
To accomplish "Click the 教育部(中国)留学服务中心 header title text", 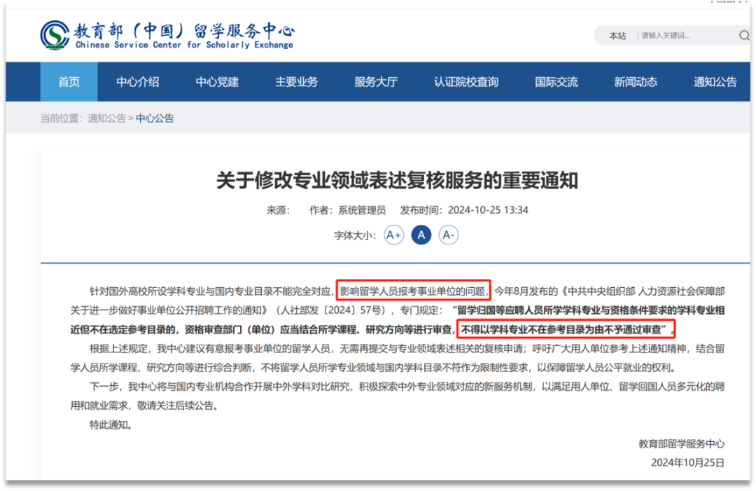I will (x=184, y=31).
